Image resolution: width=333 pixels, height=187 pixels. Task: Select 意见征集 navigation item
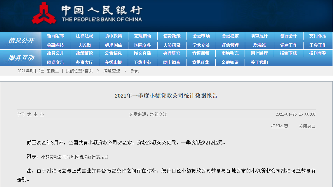[201, 63]
